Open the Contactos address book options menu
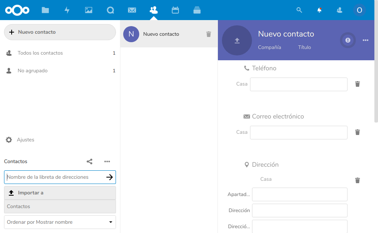 point(107,161)
